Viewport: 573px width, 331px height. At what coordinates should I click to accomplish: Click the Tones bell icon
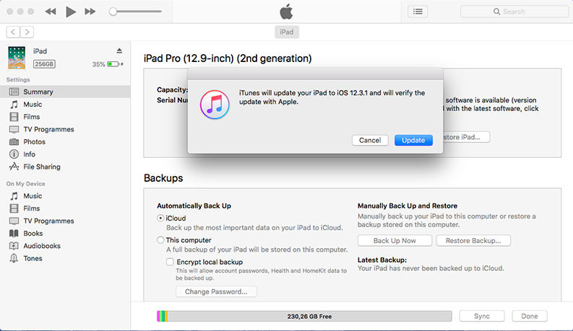(14, 258)
